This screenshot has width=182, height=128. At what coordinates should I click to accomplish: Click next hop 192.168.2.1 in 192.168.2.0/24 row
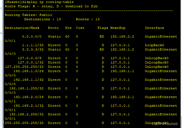[122, 97]
